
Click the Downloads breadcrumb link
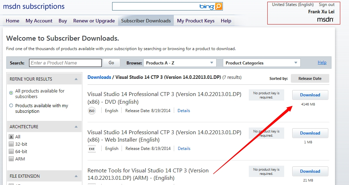pyautogui.click(x=99, y=77)
